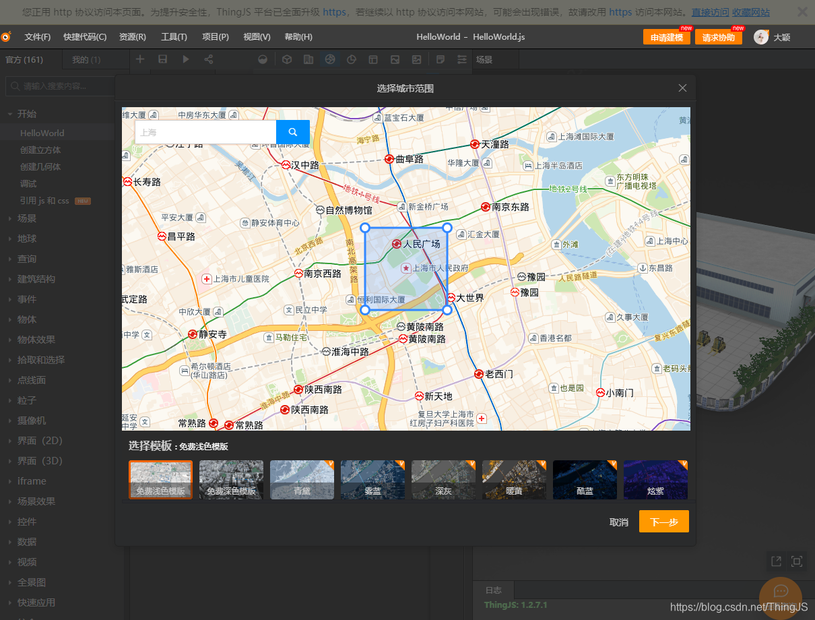
Task: Click the 直接访问 link in banner
Action: (x=710, y=12)
